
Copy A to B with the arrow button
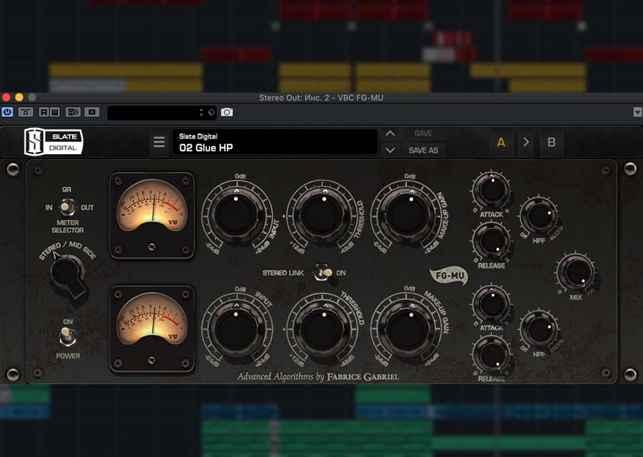[526, 142]
